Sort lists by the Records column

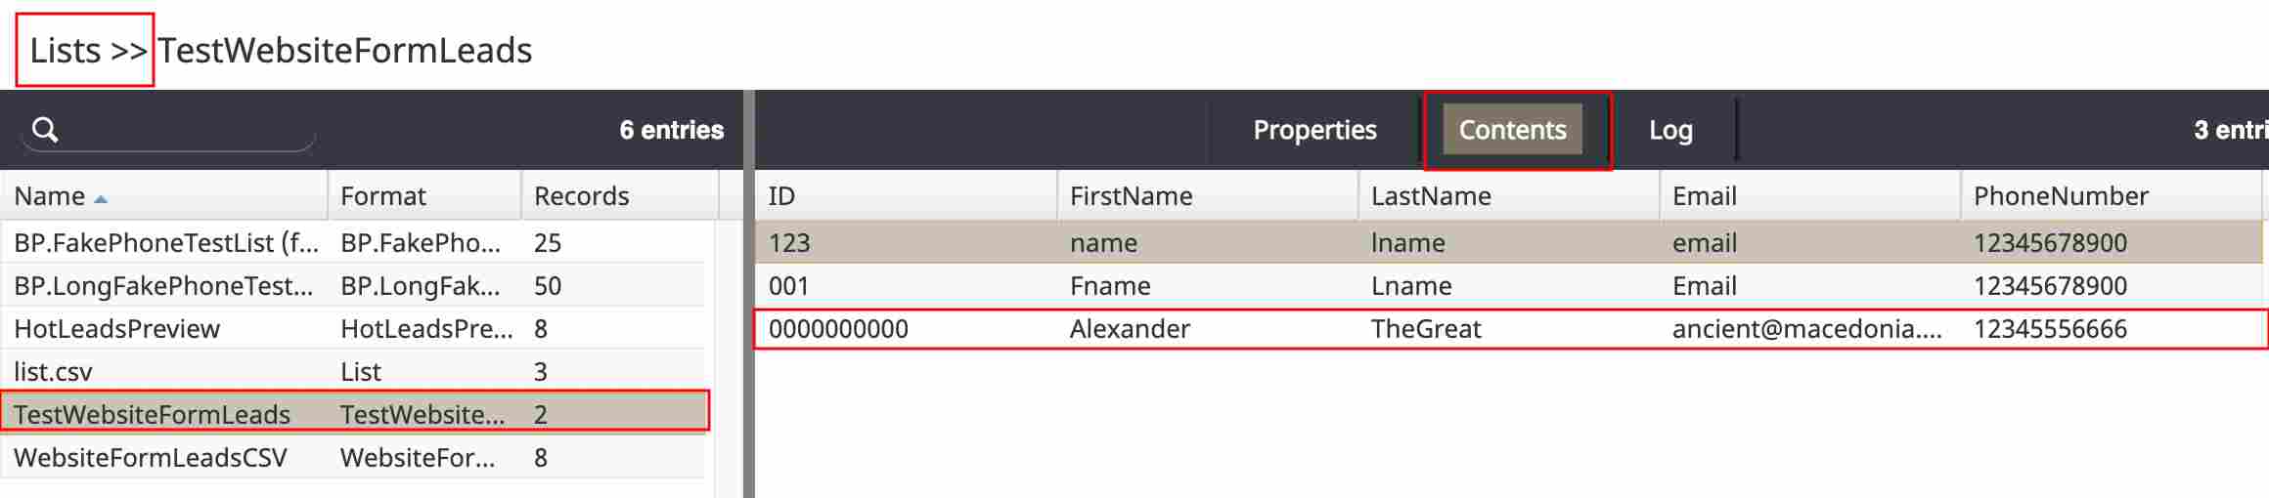620,195
